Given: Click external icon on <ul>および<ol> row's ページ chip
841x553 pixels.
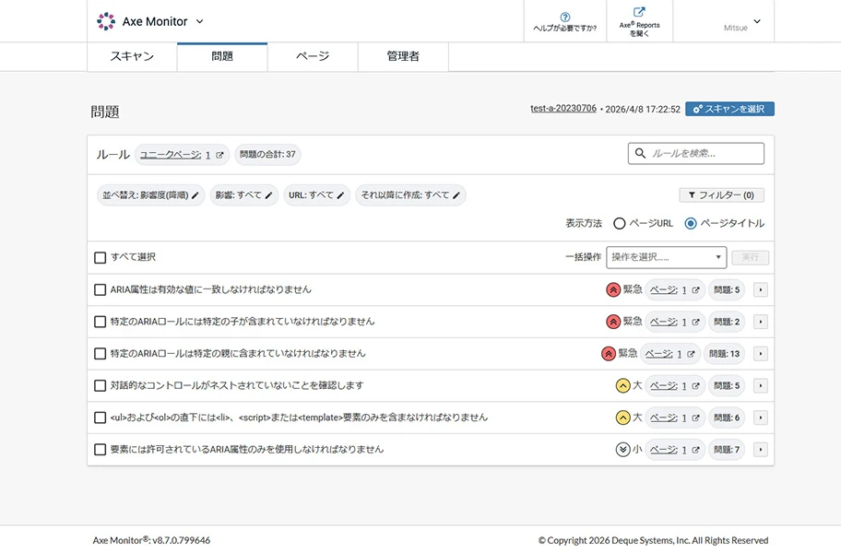Looking at the screenshot, I should click(695, 418).
